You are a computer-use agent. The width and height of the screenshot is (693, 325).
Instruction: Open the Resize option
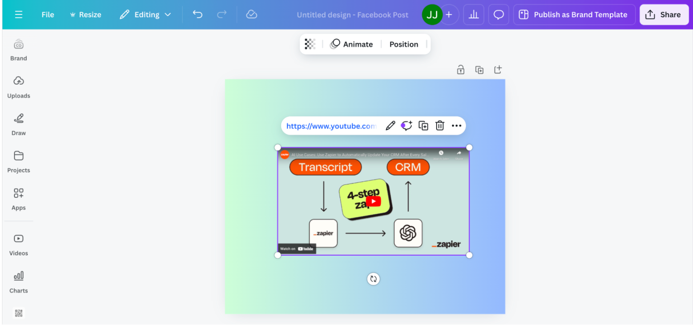[85, 15]
